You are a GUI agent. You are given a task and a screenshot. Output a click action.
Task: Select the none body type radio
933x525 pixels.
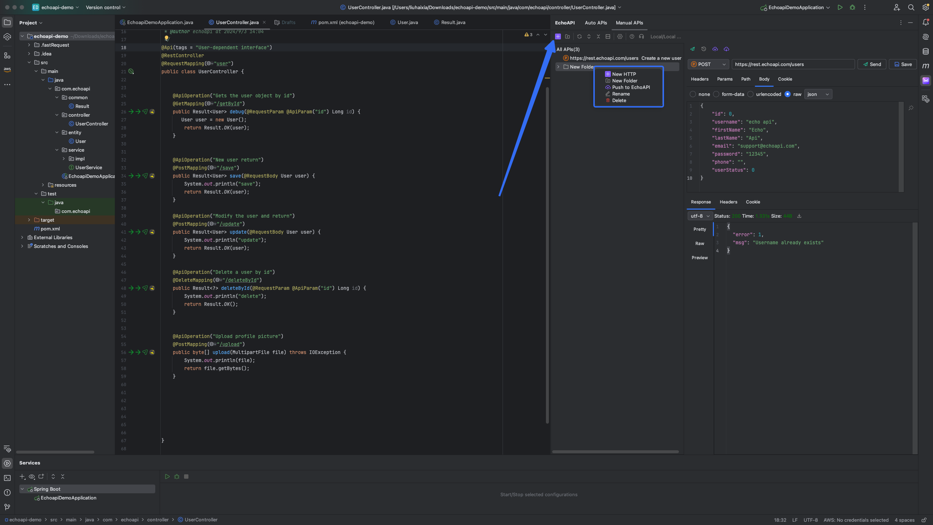tap(693, 94)
